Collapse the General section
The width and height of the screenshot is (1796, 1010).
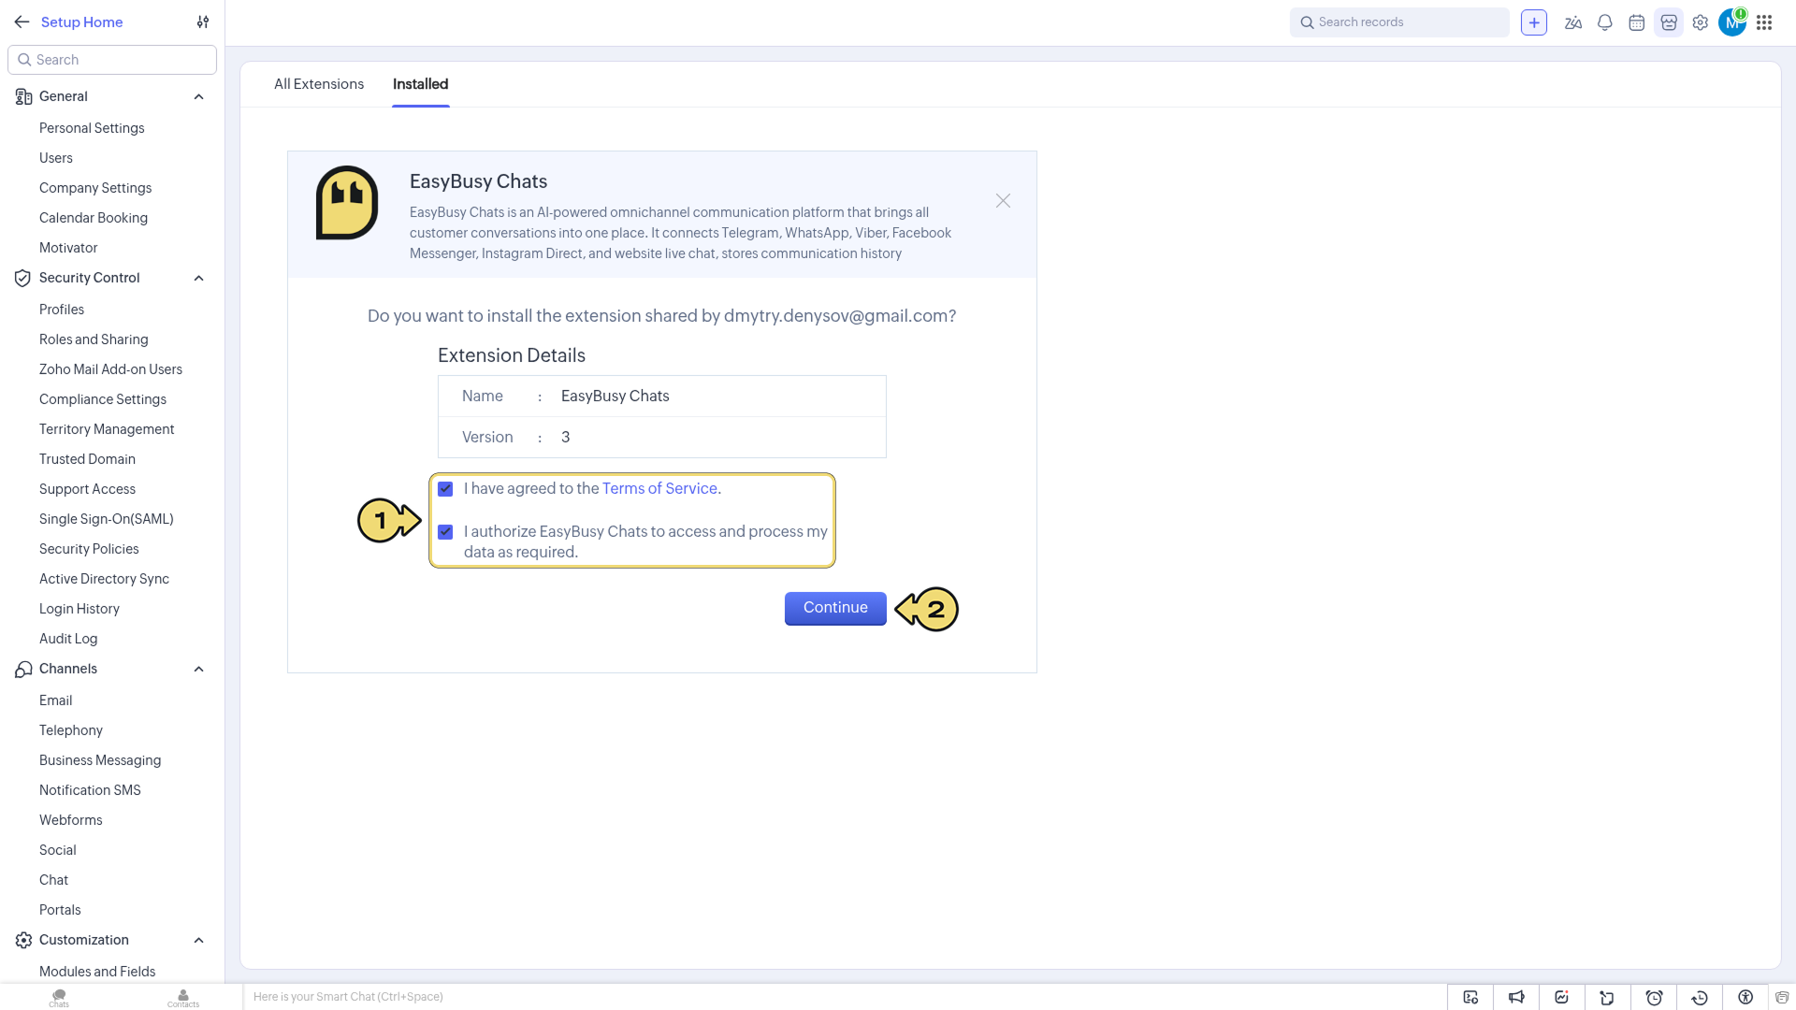[x=198, y=97]
